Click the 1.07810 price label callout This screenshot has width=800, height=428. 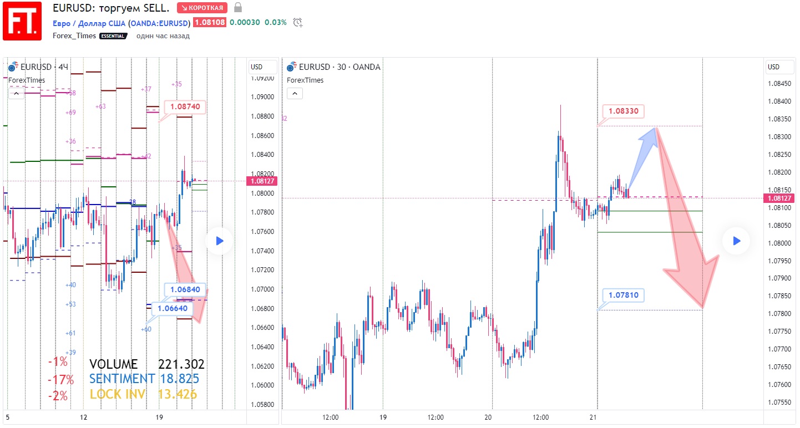(624, 295)
